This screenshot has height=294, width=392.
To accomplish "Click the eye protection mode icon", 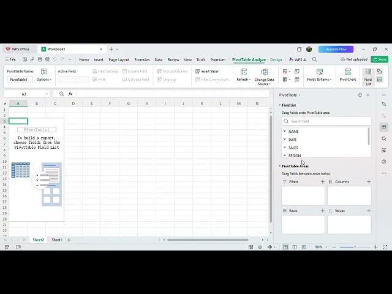I will coord(260,247).
